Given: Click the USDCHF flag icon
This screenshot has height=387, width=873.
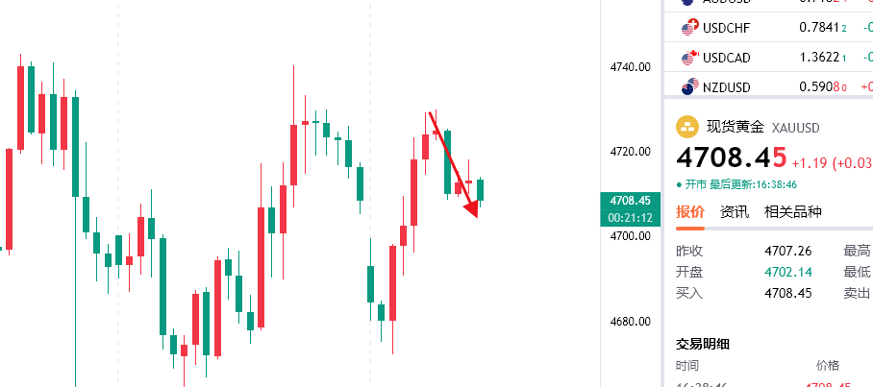Looking at the screenshot, I should tap(688, 28).
